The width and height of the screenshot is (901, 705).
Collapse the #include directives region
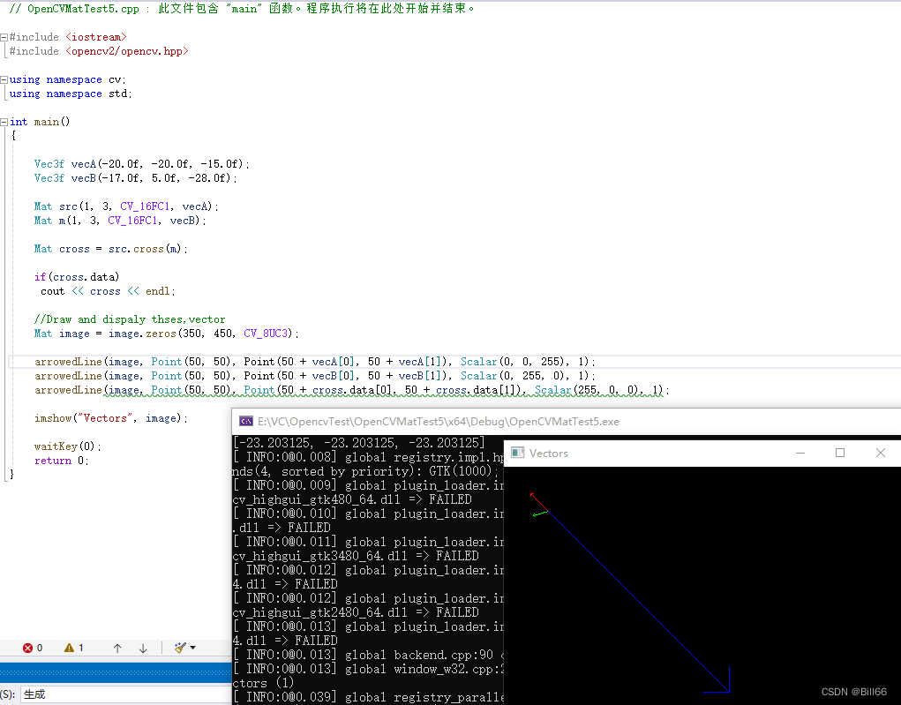point(4,37)
